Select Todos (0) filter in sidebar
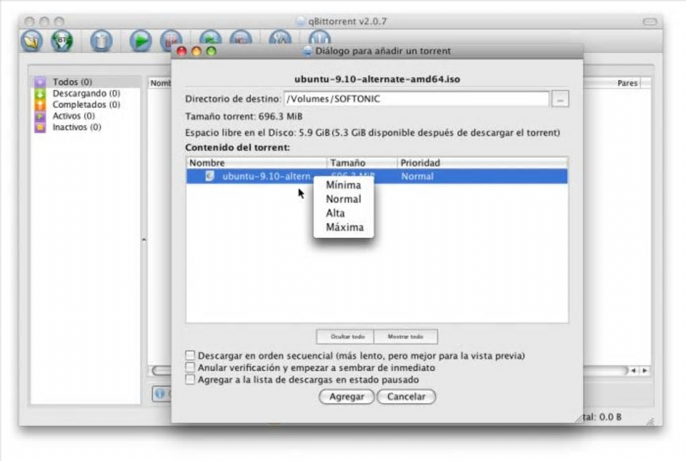Image resolution: width=686 pixels, height=461 pixels. 72,82
